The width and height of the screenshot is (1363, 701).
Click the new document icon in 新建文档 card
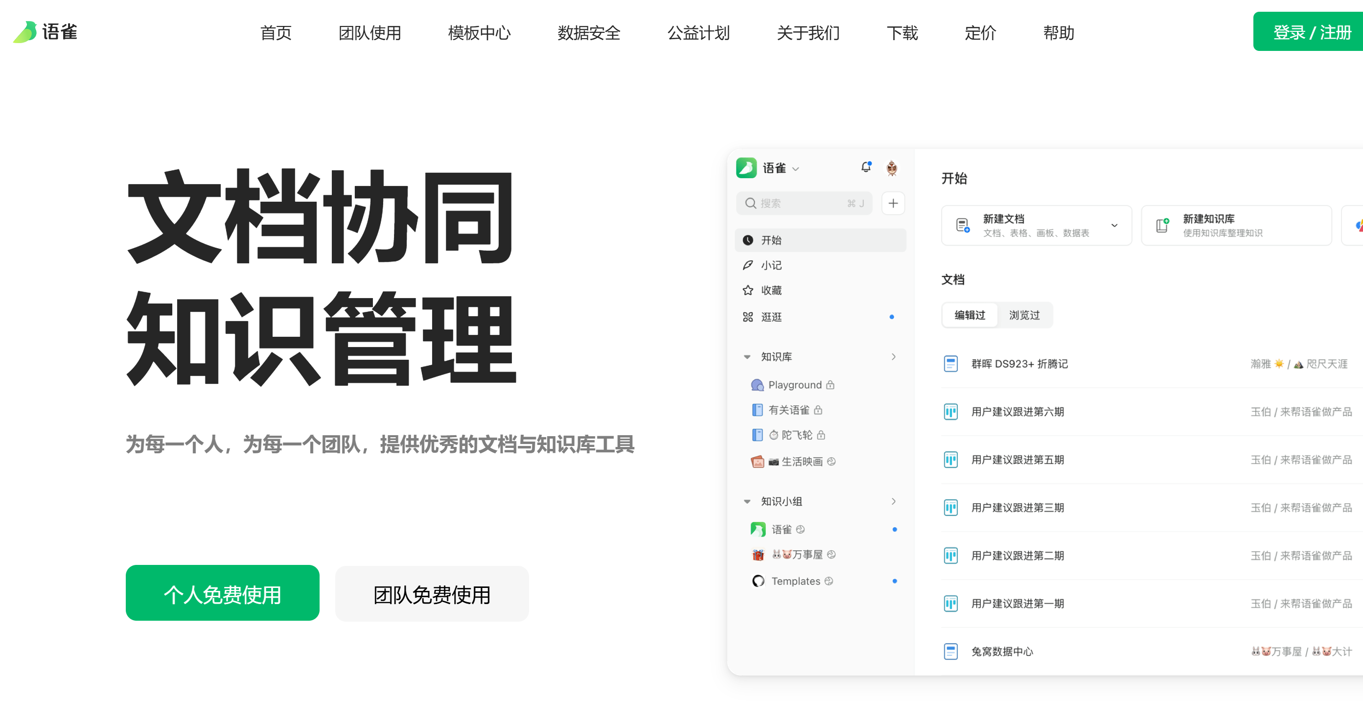click(x=963, y=225)
